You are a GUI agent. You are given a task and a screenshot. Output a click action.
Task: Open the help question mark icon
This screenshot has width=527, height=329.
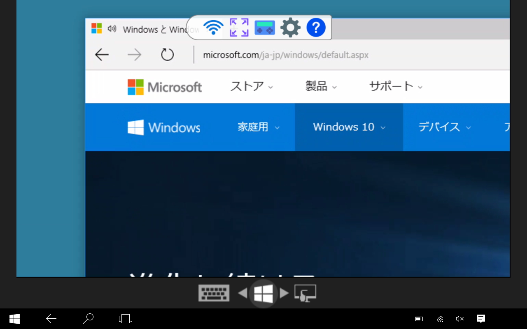316,28
